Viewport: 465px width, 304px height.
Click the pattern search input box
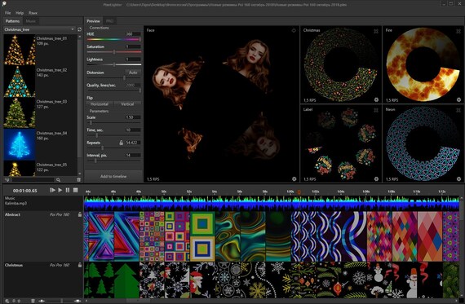[33, 180]
